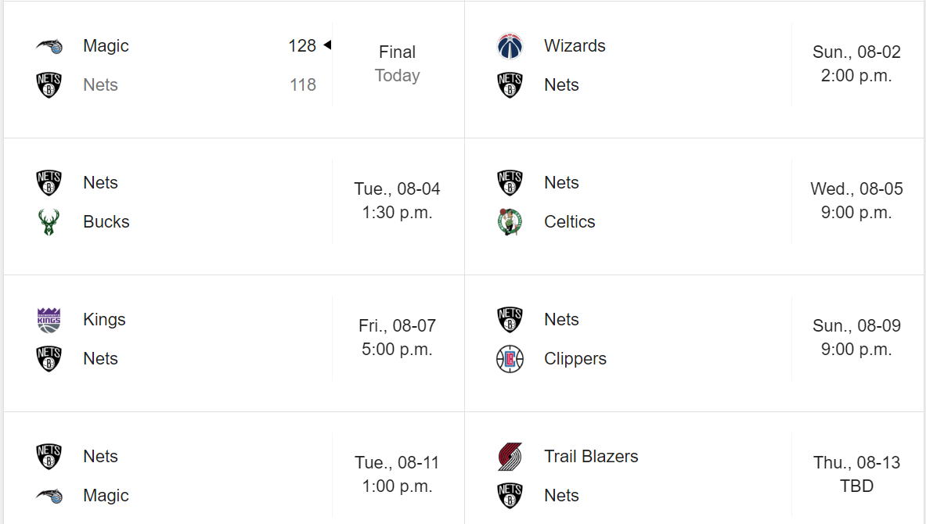Click the Sacramento Kings logo
The image size is (926, 524).
[x=49, y=320]
